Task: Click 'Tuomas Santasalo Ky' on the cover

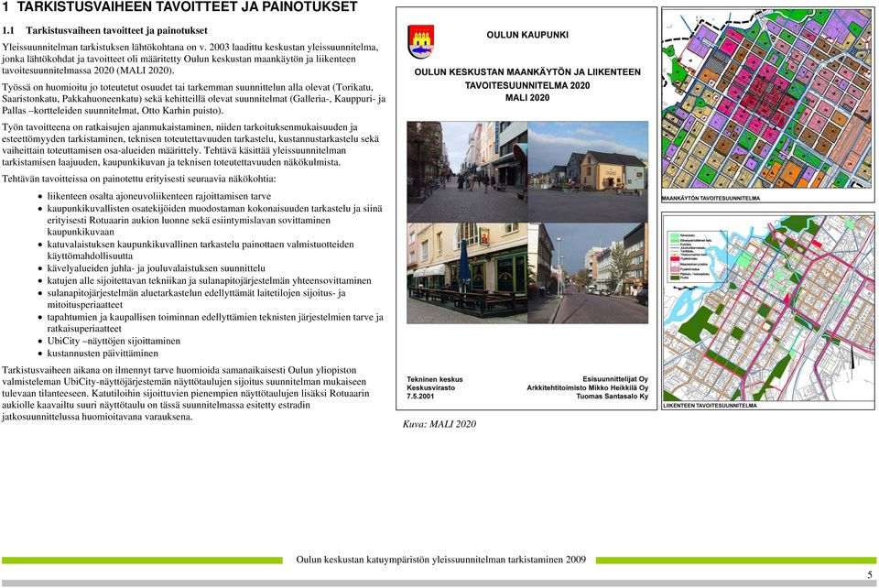Action: [x=613, y=397]
